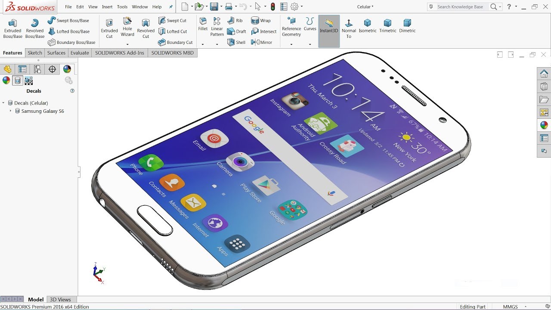Select the Mirror tool
Image resolution: width=551 pixels, height=310 pixels.
point(261,42)
